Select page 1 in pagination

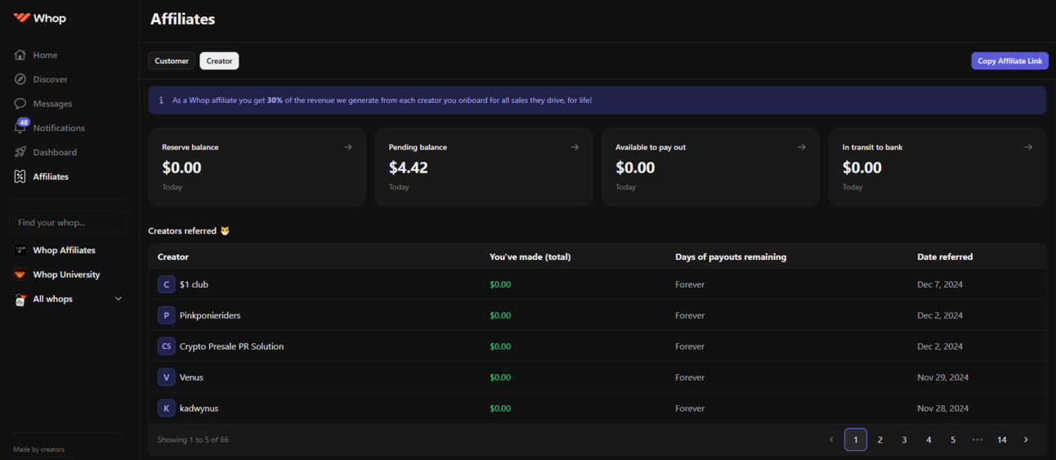tap(856, 440)
